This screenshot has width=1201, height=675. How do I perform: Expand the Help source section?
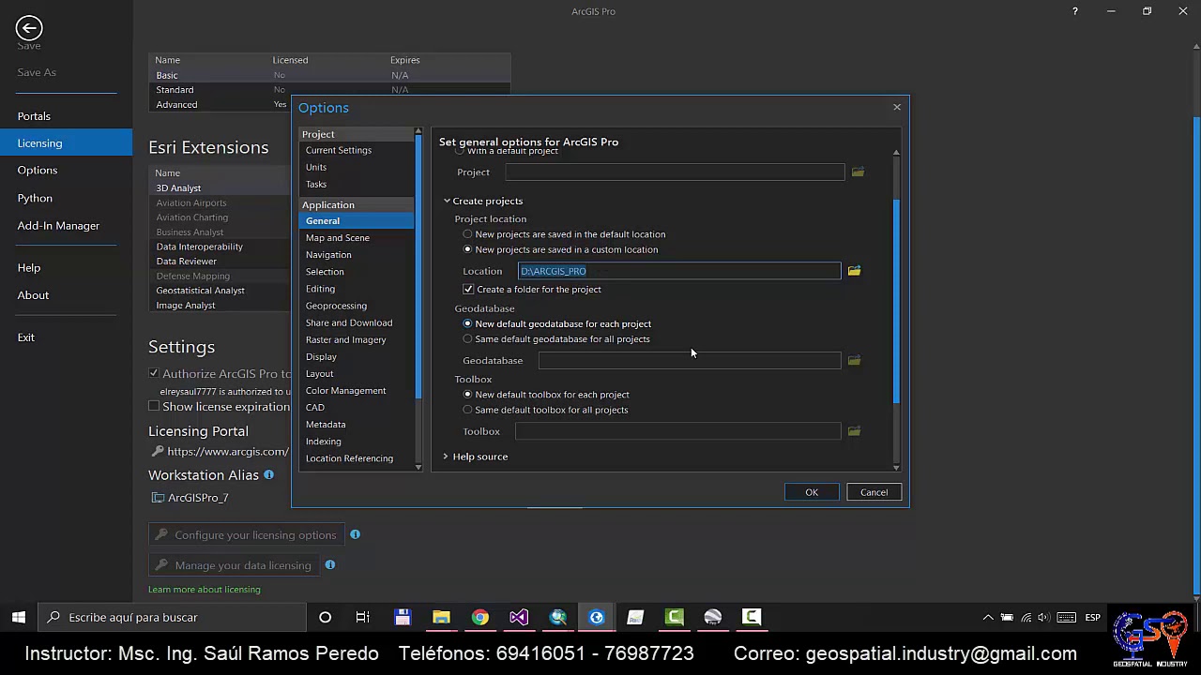446,457
